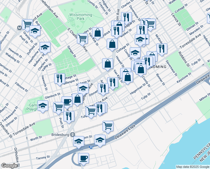Select the shopping bag marker left of Wissinoming label

pos(141,70)
